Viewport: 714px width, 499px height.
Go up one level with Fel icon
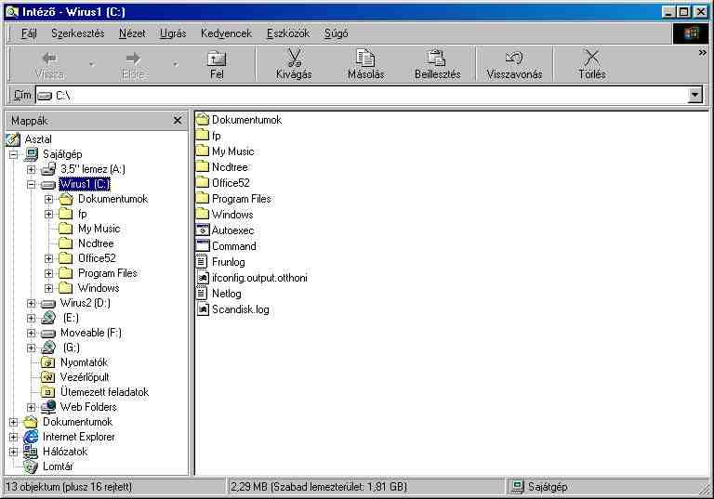point(216,59)
